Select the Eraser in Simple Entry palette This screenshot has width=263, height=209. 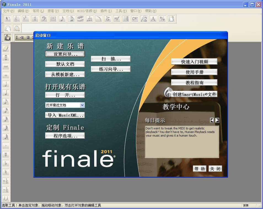6,49
